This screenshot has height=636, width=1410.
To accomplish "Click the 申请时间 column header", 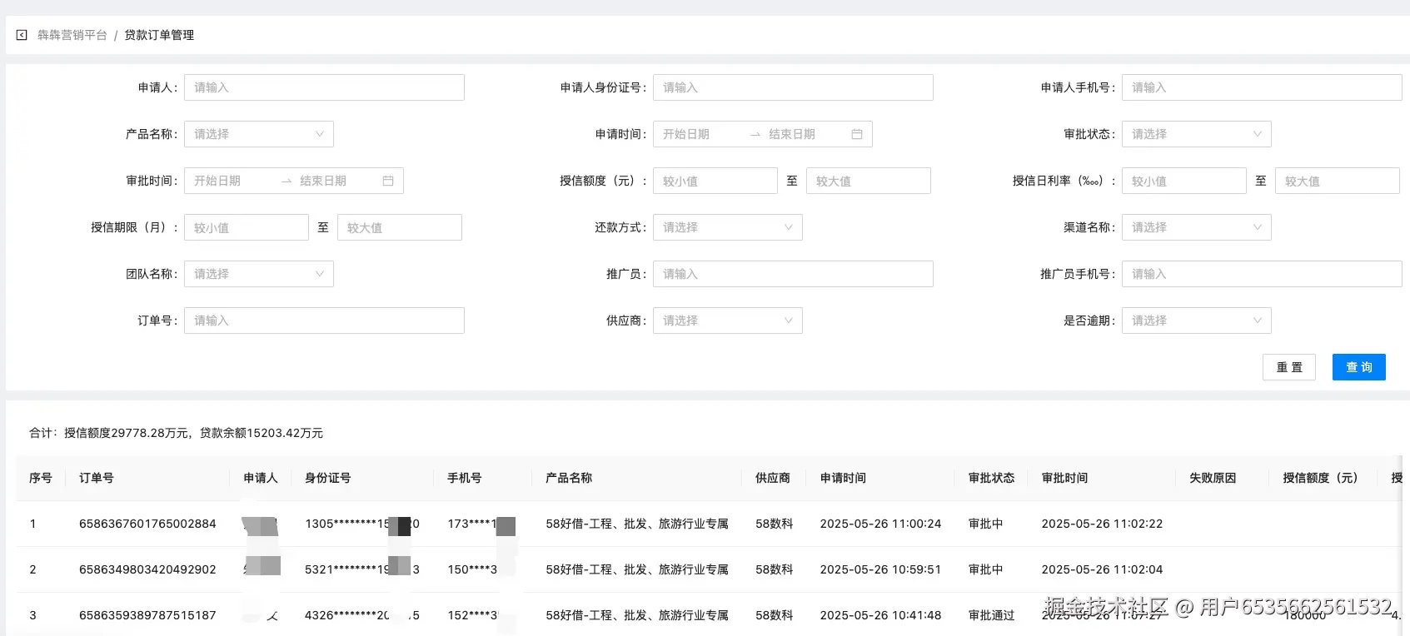I will (844, 478).
